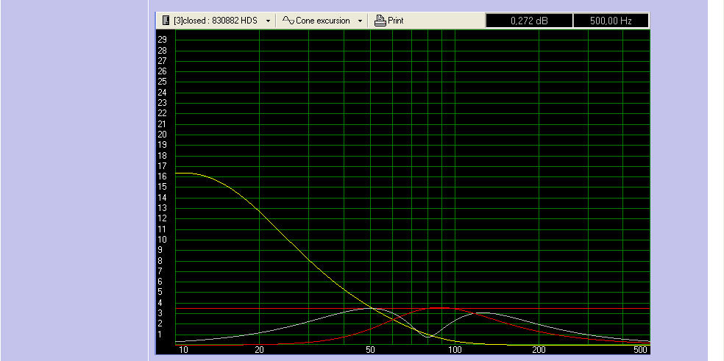Click the Cone excursion waveform icon
Screen dimensions: 724x361
pos(288,21)
